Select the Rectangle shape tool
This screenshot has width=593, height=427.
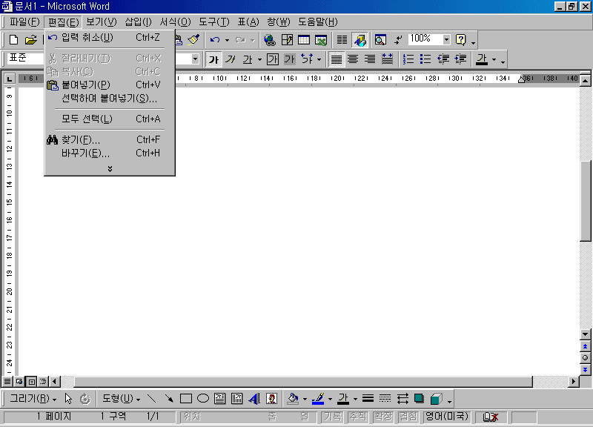click(x=186, y=399)
